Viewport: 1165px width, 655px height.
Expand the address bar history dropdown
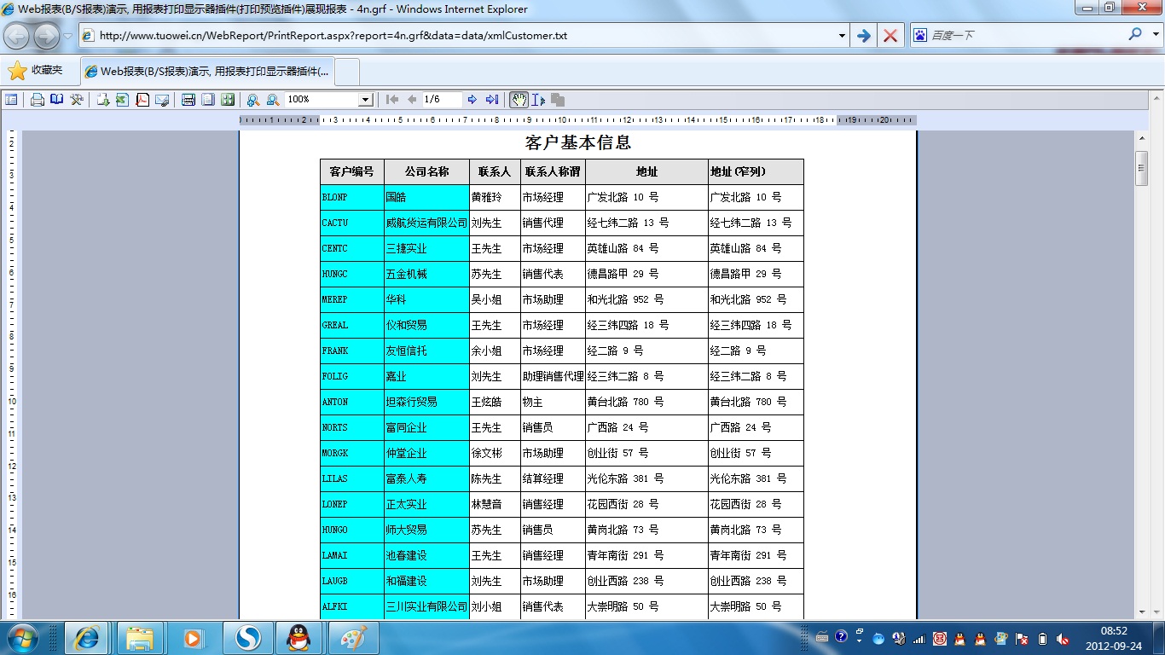tap(842, 36)
